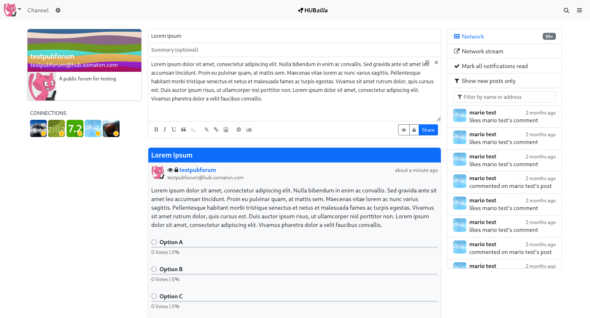Click the Filter by name or address field
This screenshot has height=318, width=590.
tap(505, 97)
